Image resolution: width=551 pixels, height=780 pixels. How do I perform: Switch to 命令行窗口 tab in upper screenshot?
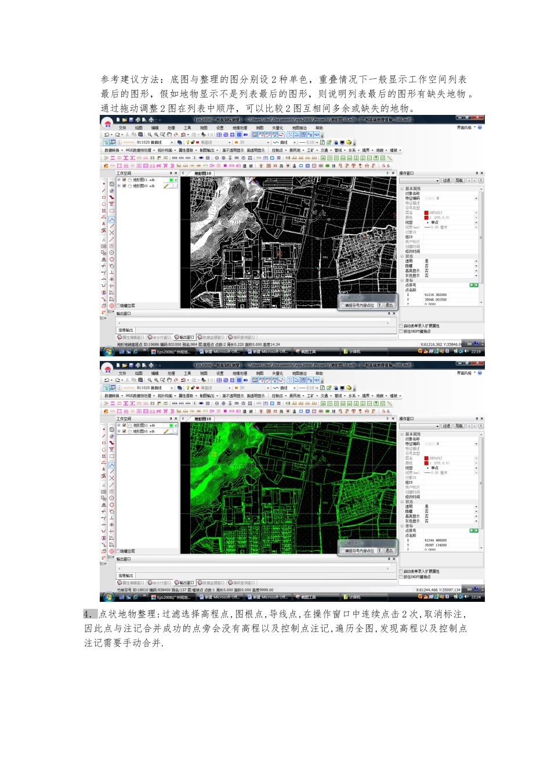(x=159, y=337)
